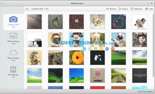The width and height of the screenshot is (155, 94).
Task: Select the Napoleon hat rabbid thumbnail
Action: point(76,40)
